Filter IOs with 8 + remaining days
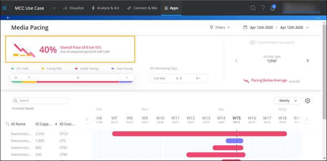 click(198, 78)
